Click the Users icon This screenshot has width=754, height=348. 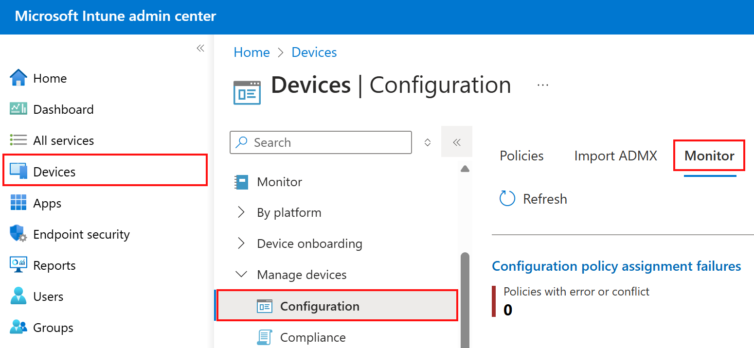(18, 296)
